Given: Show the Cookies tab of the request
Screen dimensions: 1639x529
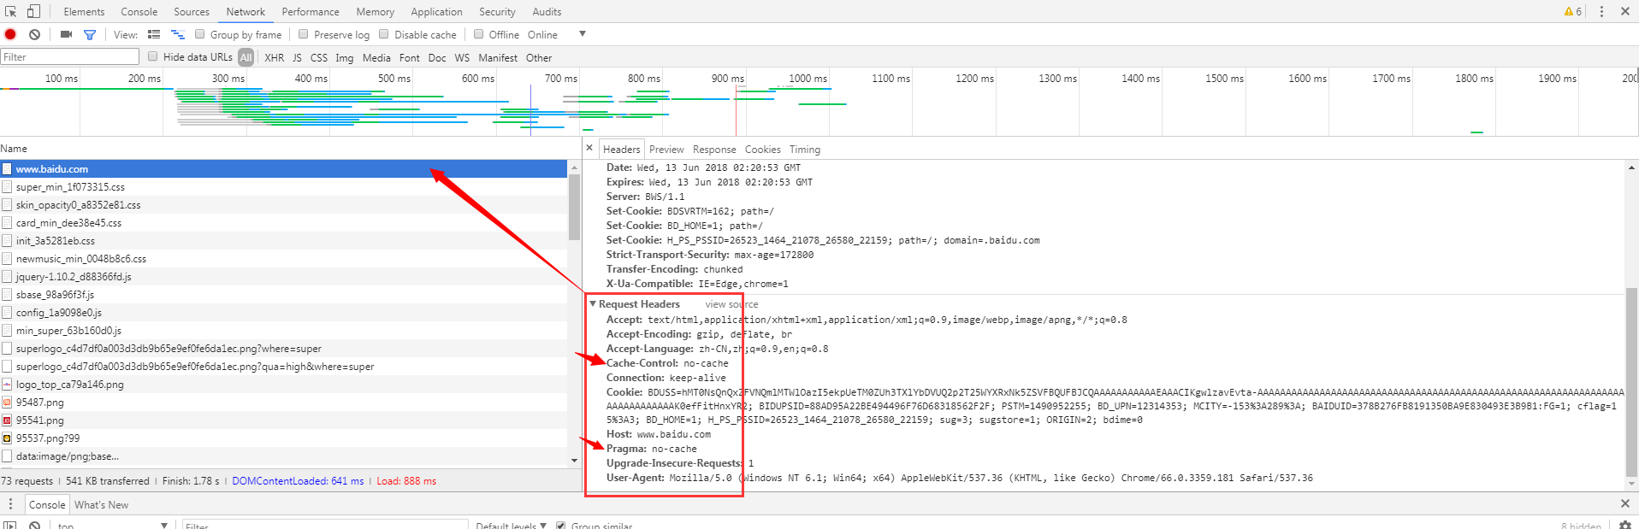Looking at the screenshot, I should pos(762,149).
